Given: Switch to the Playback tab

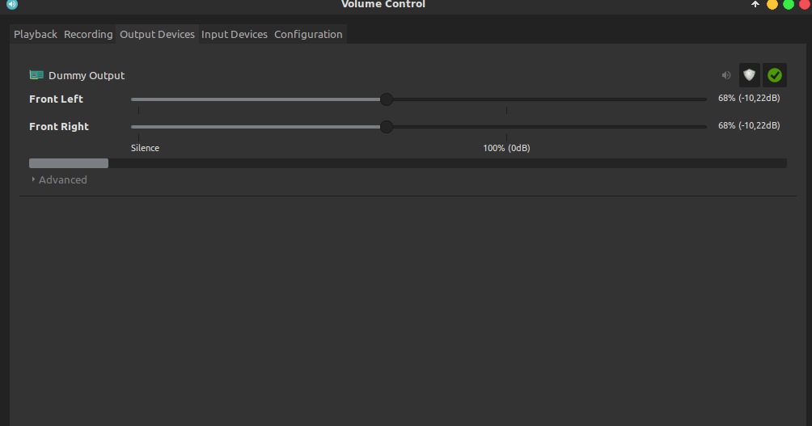Looking at the screenshot, I should tap(36, 34).
